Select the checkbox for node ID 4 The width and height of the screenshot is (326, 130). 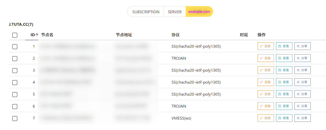pos(15,82)
